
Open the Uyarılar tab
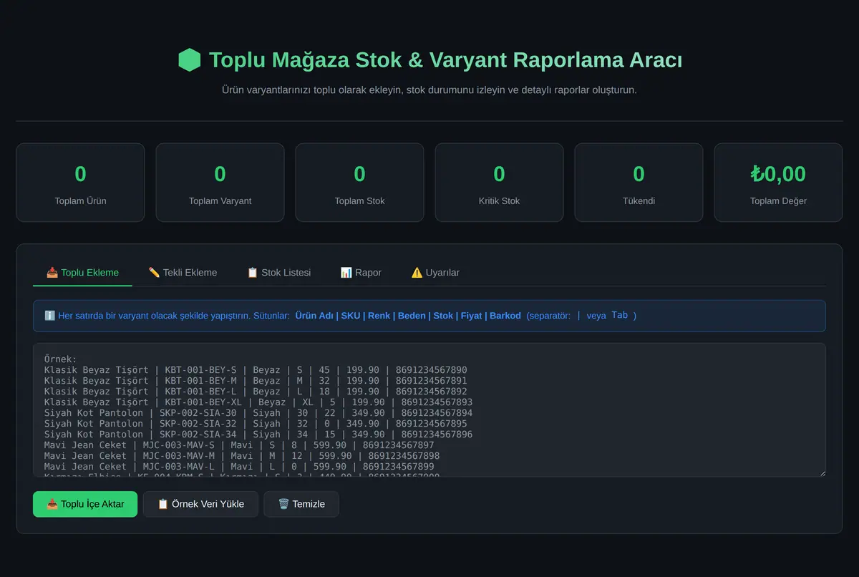[435, 273]
